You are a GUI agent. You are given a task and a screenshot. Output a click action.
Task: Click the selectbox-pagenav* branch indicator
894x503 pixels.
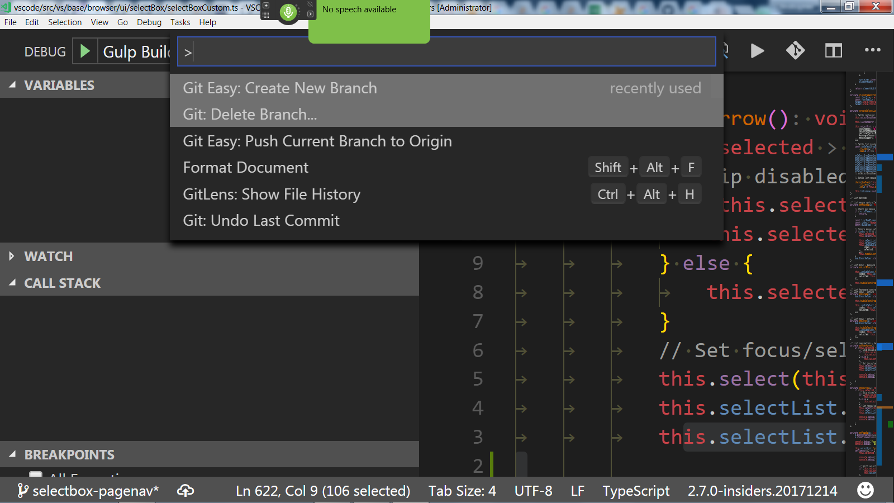coord(88,491)
